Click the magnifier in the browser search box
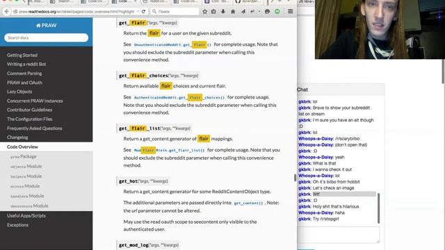Screen dimensions: 445x250 point(154,12)
